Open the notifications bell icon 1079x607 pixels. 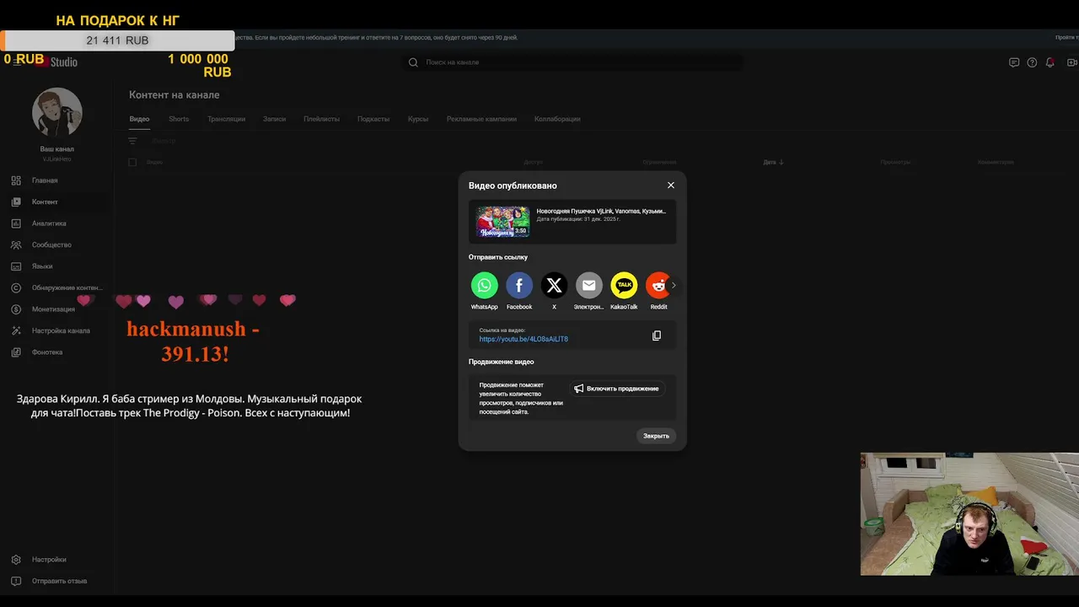[1050, 62]
